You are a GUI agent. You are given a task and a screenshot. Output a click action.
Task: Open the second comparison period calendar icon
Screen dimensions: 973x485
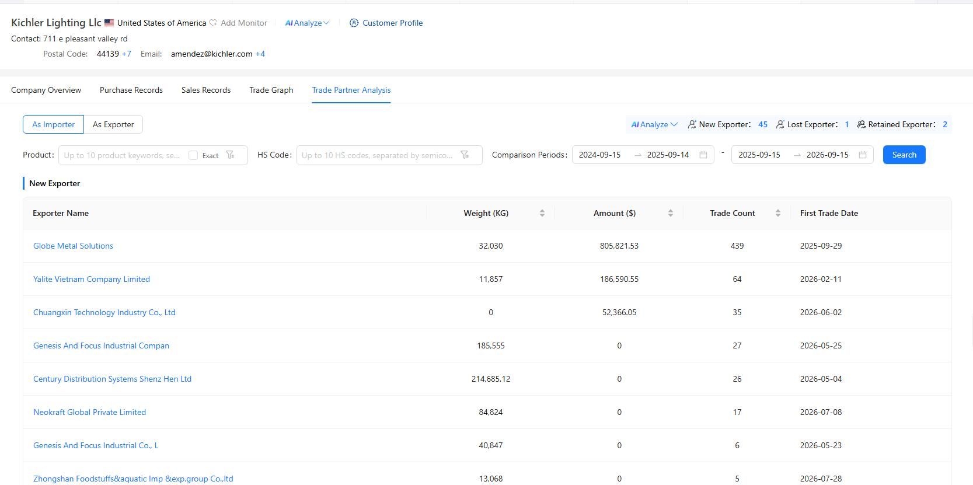pyautogui.click(x=863, y=155)
